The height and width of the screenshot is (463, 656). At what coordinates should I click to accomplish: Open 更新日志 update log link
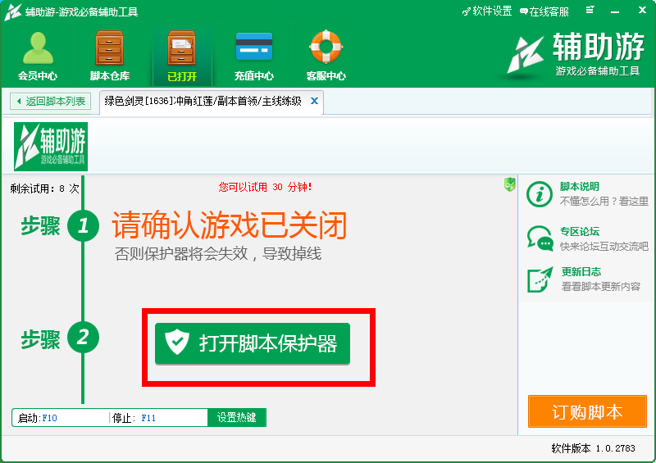581,272
